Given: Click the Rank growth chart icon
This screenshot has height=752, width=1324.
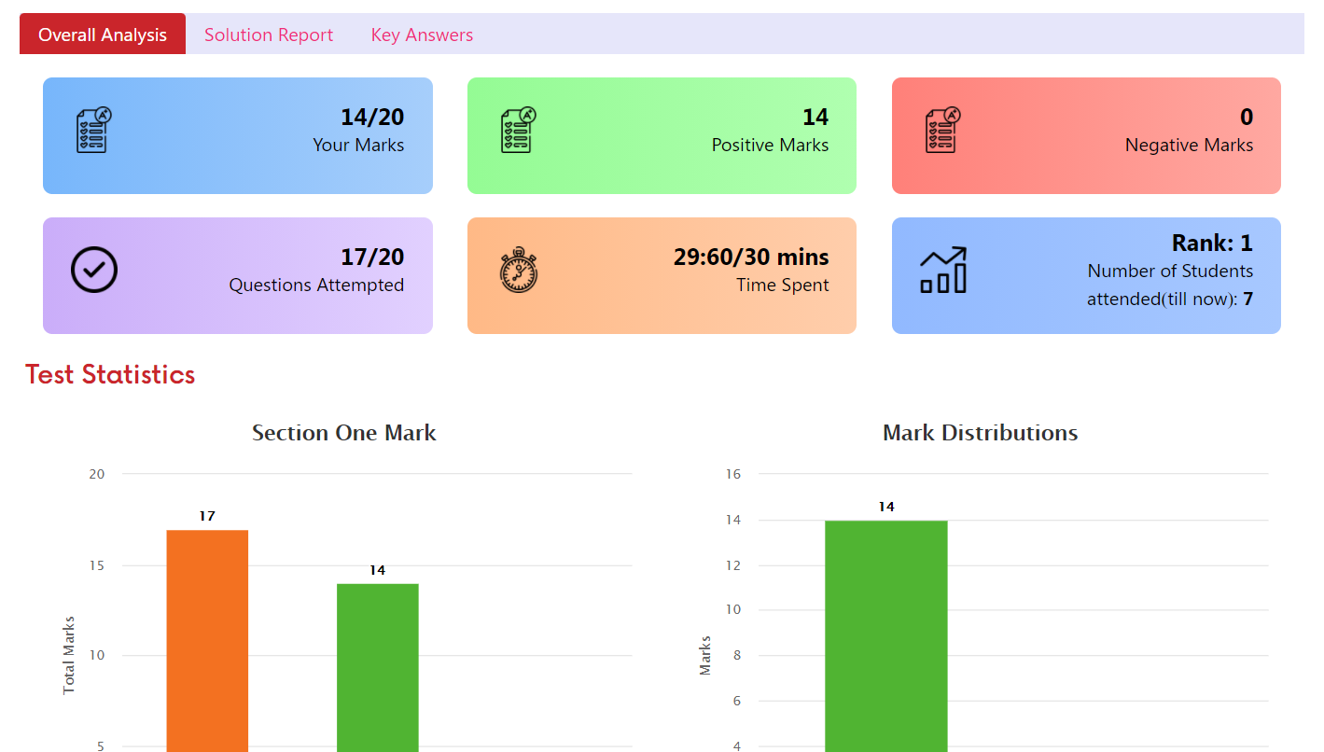Looking at the screenshot, I should pos(943,270).
